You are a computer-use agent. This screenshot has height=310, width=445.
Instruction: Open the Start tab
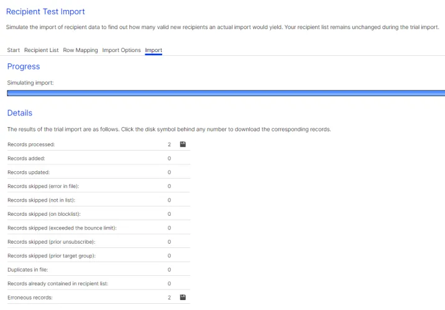13,50
